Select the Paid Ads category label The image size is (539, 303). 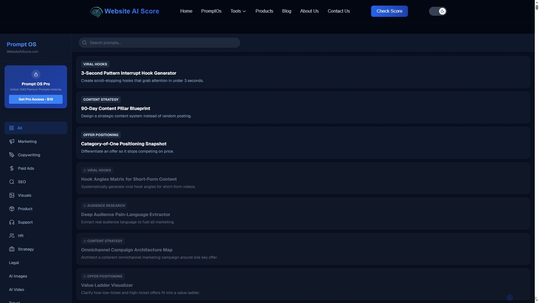tap(26, 168)
